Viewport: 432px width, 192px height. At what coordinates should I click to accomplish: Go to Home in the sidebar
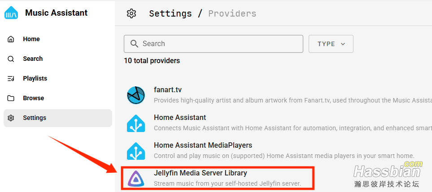(31, 39)
